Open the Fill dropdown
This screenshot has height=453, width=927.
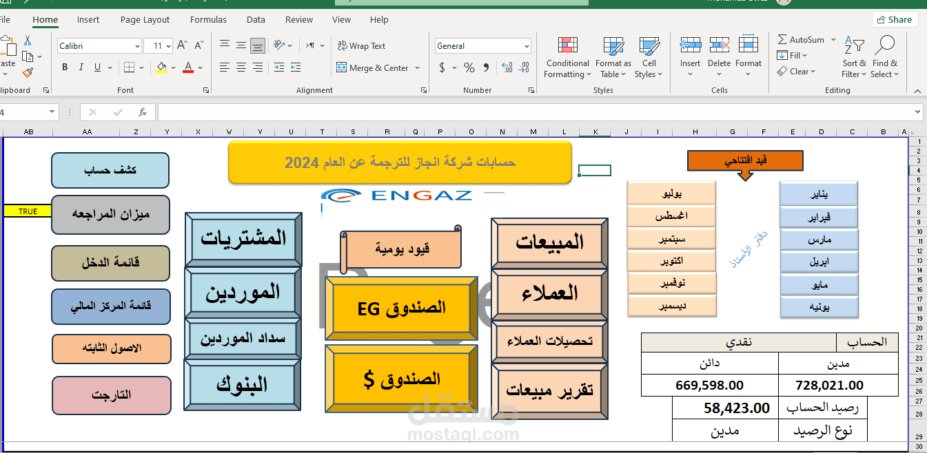[x=792, y=56]
